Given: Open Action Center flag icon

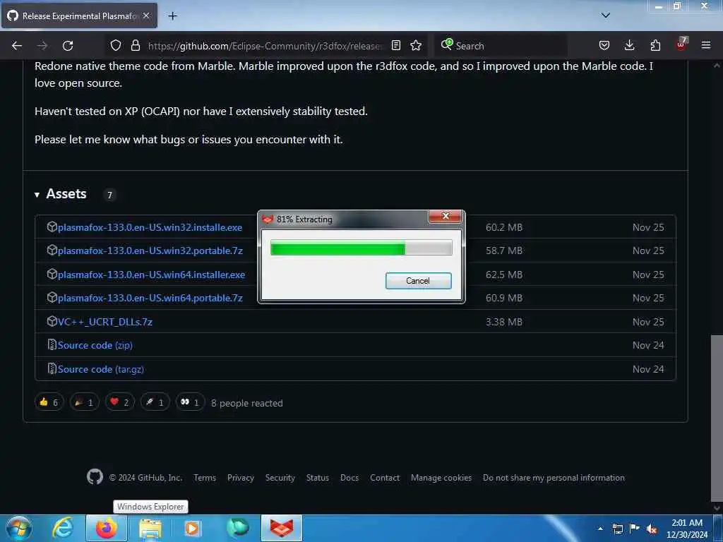Looking at the screenshot, I should point(635,529).
